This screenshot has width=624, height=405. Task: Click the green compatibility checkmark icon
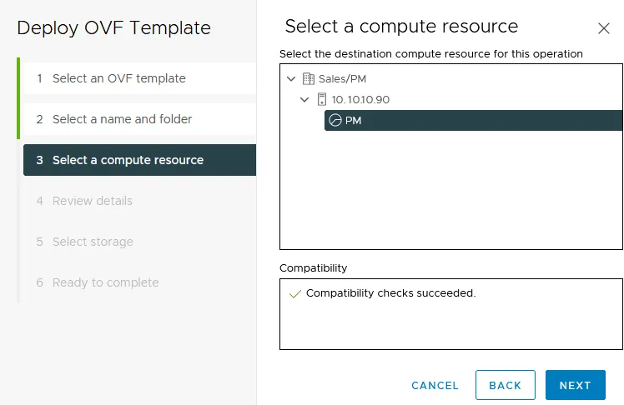coord(294,294)
